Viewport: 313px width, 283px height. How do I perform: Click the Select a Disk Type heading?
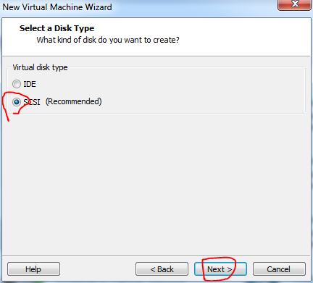click(57, 28)
